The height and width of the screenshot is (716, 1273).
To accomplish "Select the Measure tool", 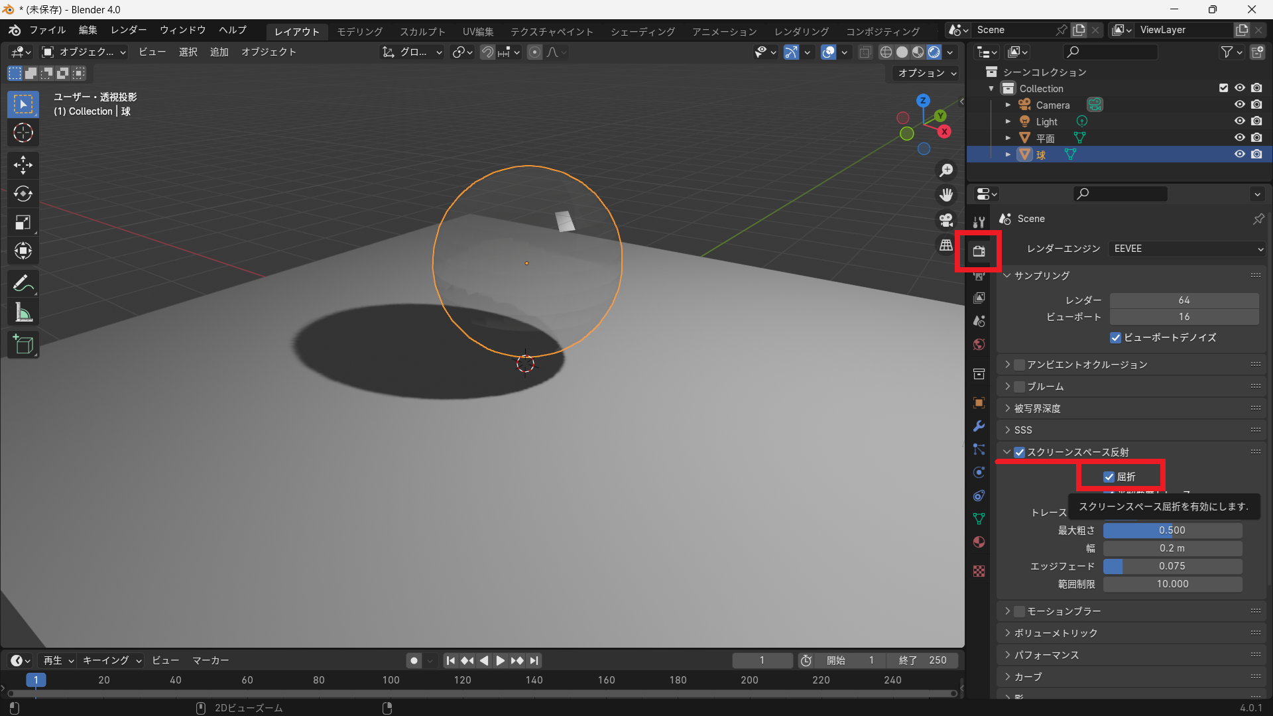I will [x=23, y=313].
